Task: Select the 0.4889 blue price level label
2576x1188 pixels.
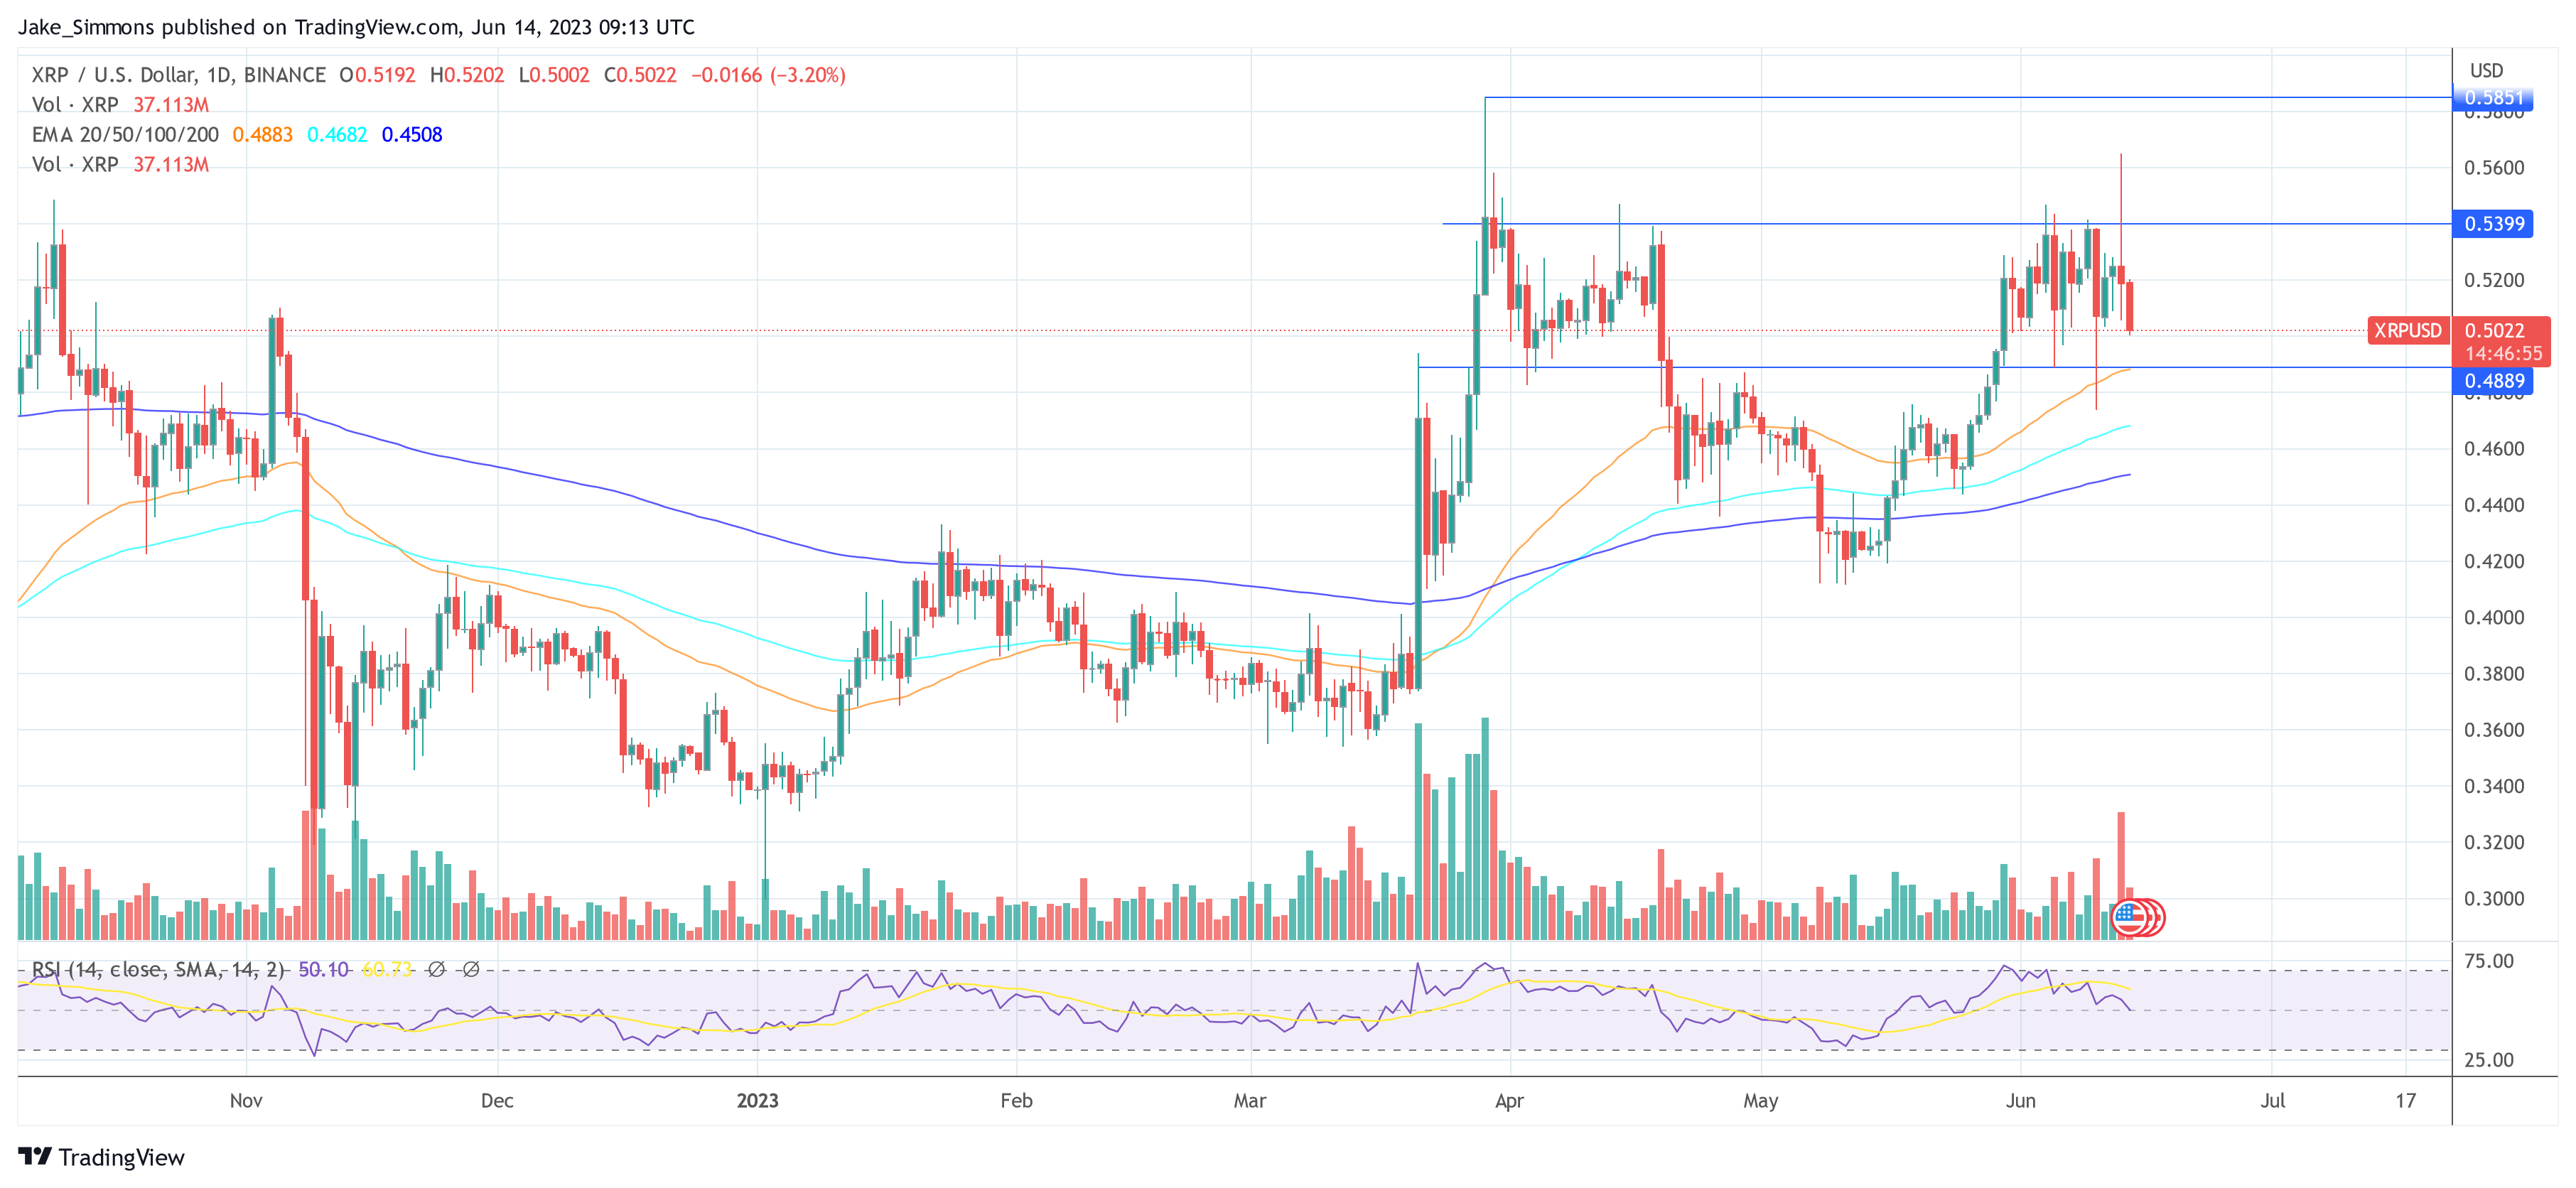Action: point(2492,381)
